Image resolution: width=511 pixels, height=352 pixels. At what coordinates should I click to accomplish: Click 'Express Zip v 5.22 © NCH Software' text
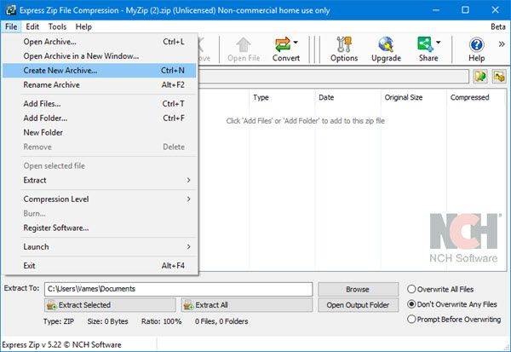(x=61, y=345)
